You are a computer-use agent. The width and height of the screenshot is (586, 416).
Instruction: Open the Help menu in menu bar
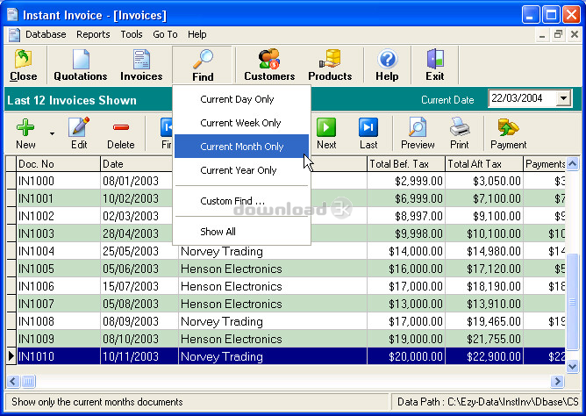(197, 34)
